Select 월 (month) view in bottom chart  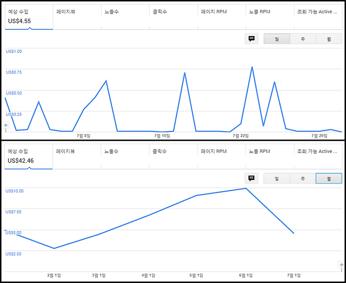(x=329, y=178)
